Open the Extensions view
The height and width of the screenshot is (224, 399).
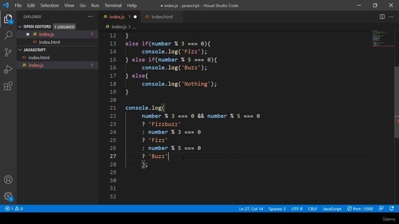8,86
